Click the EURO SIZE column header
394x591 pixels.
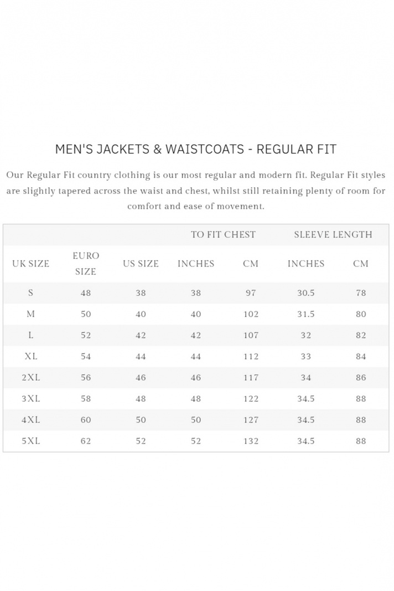click(86, 264)
